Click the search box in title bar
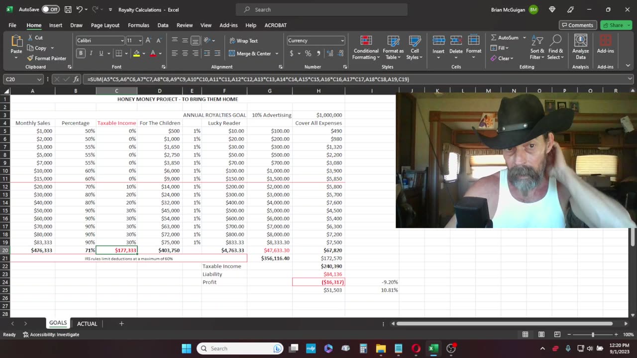This screenshot has width=637, height=358. click(x=321, y=9)
